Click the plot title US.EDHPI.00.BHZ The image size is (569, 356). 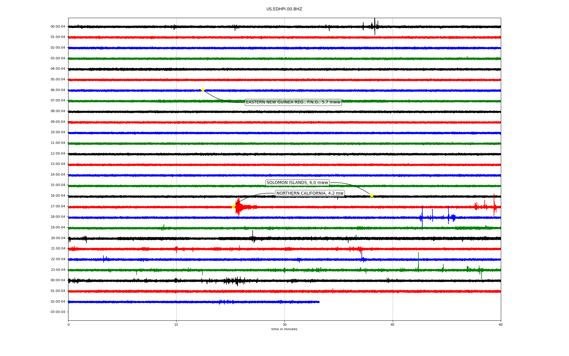(x=284, y=9)
